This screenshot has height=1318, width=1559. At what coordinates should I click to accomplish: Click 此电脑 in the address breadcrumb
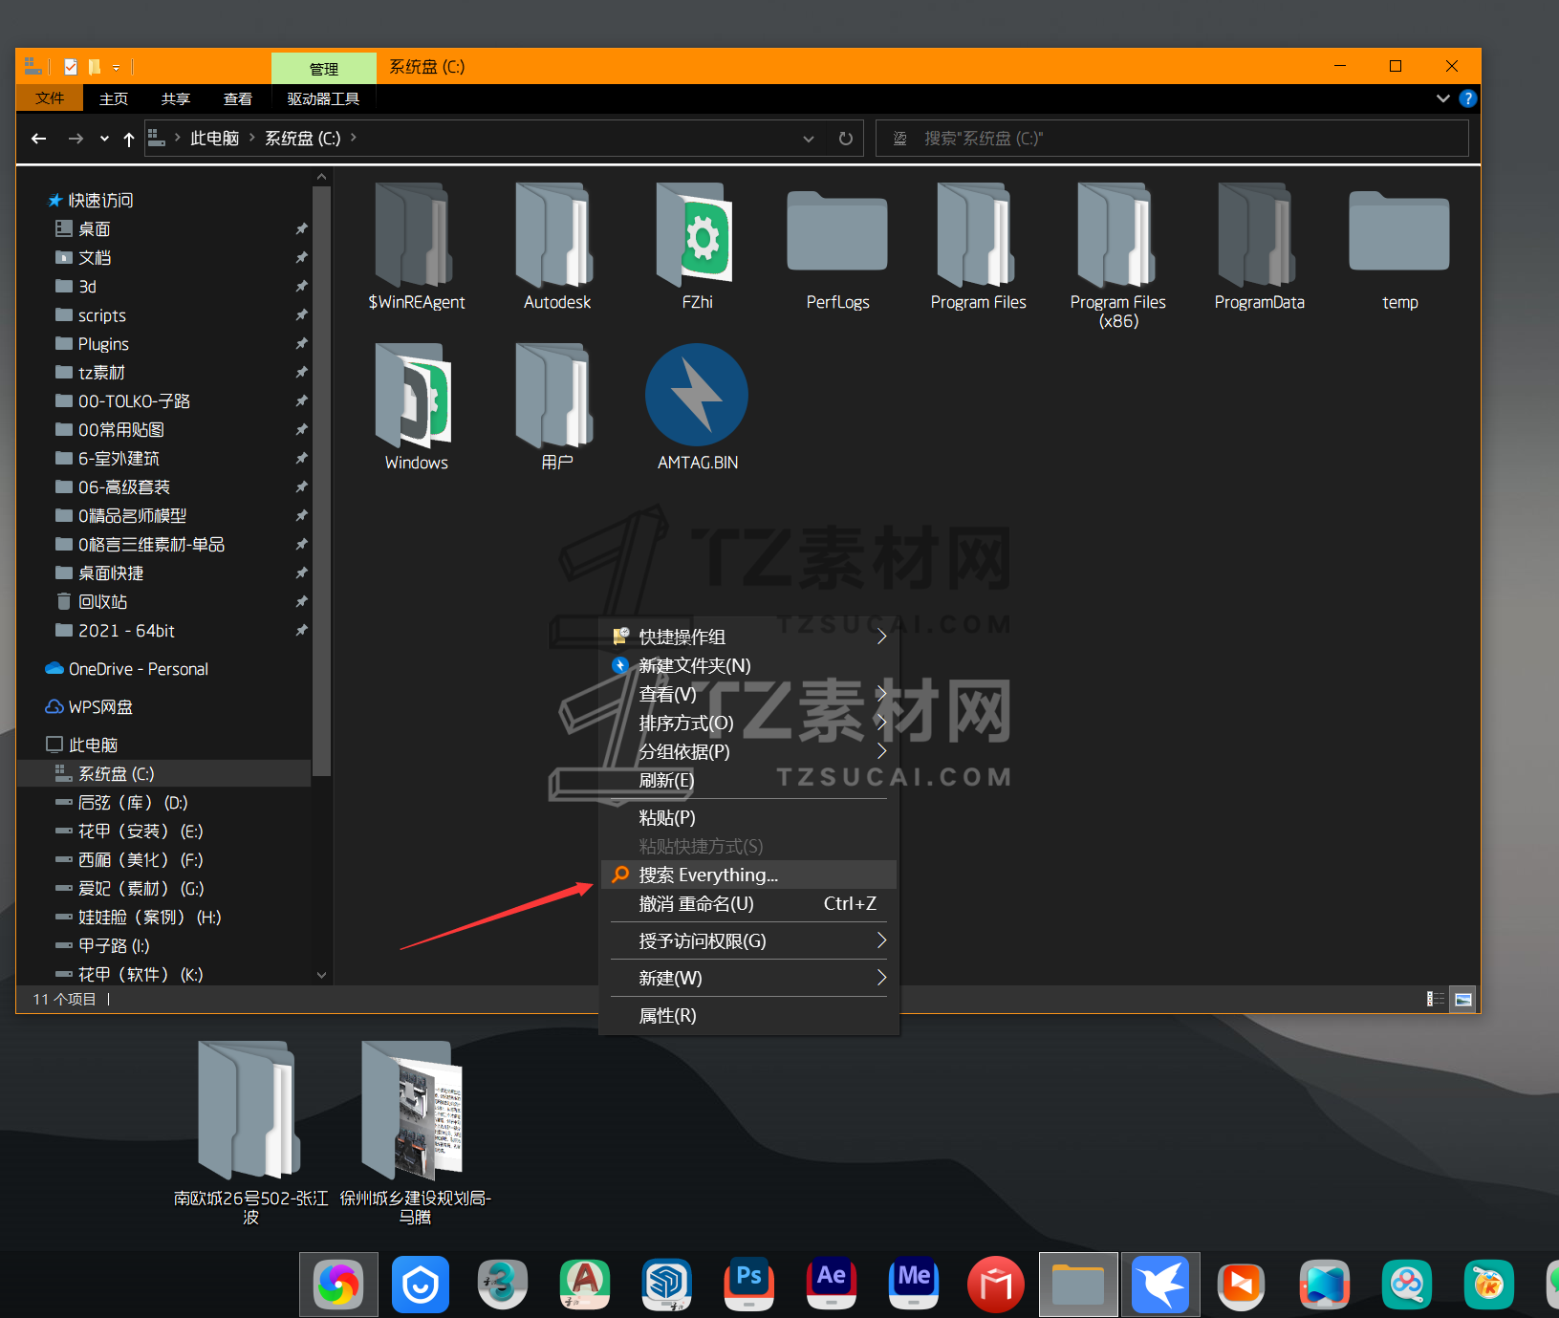pyautogui.click(x=215, y=139)
